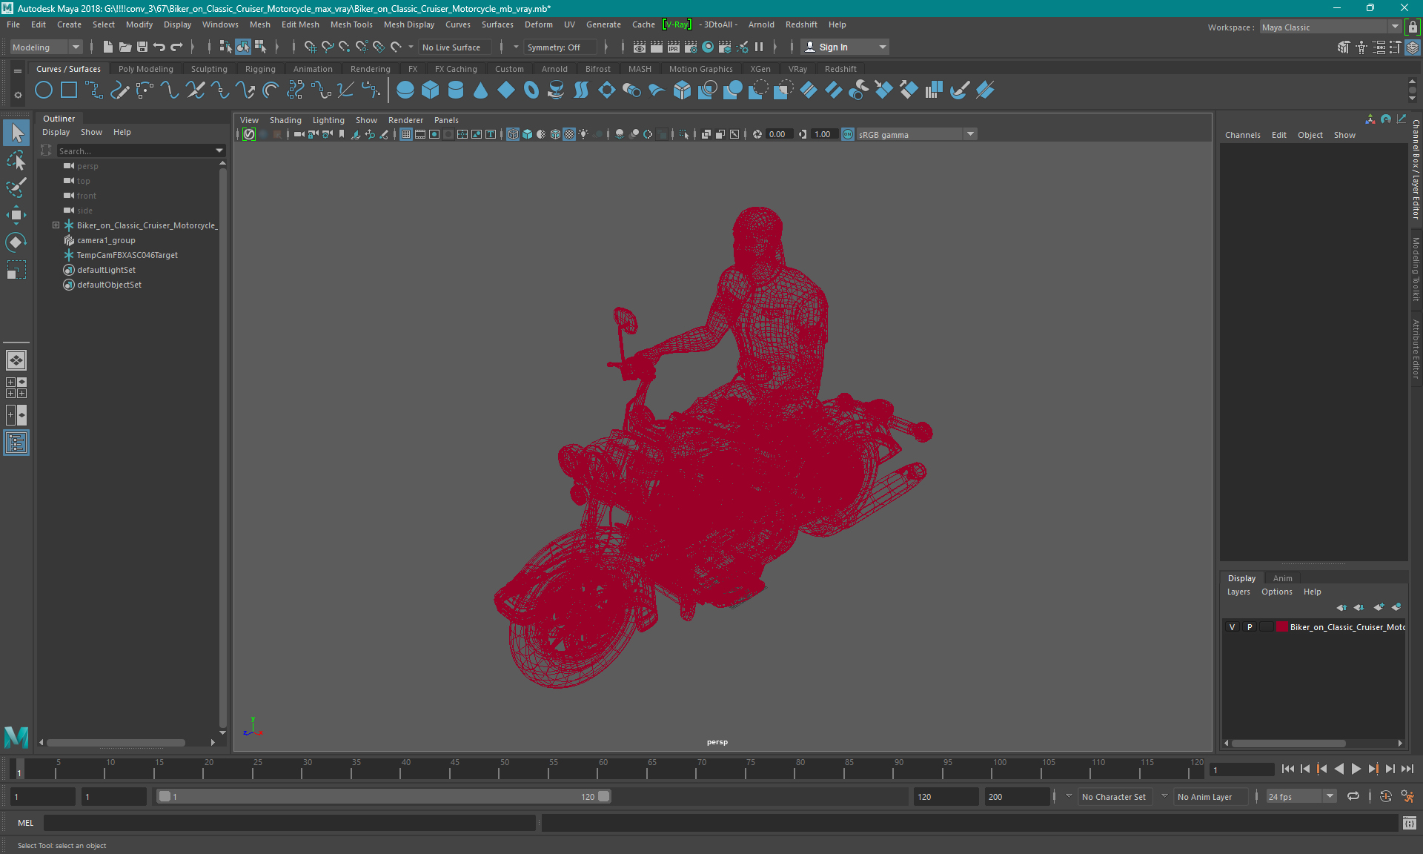Toggle layer visibility V box
Viewport: 1423px width, 854px height.
[x=1233, y=627]
